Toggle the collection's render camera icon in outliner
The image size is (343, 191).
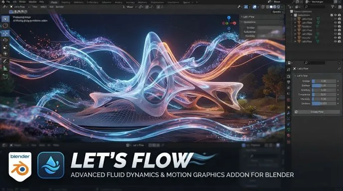(x=340, y=15)
